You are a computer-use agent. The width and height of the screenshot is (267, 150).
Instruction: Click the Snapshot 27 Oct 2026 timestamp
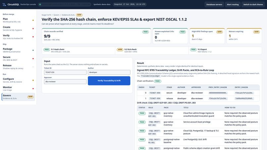130,4
